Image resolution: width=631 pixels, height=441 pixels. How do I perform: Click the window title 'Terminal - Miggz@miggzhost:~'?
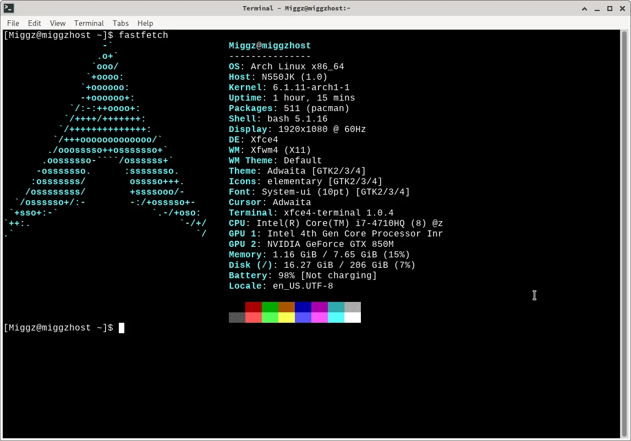click(x=296, y=8)
